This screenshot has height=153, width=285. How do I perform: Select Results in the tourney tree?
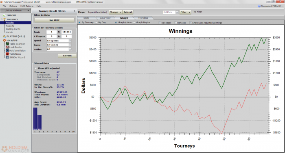click(x=10, y=23)
